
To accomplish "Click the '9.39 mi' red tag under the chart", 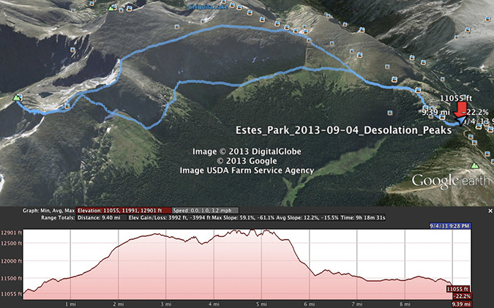I will pyautogui.click(x=462, y=304).
